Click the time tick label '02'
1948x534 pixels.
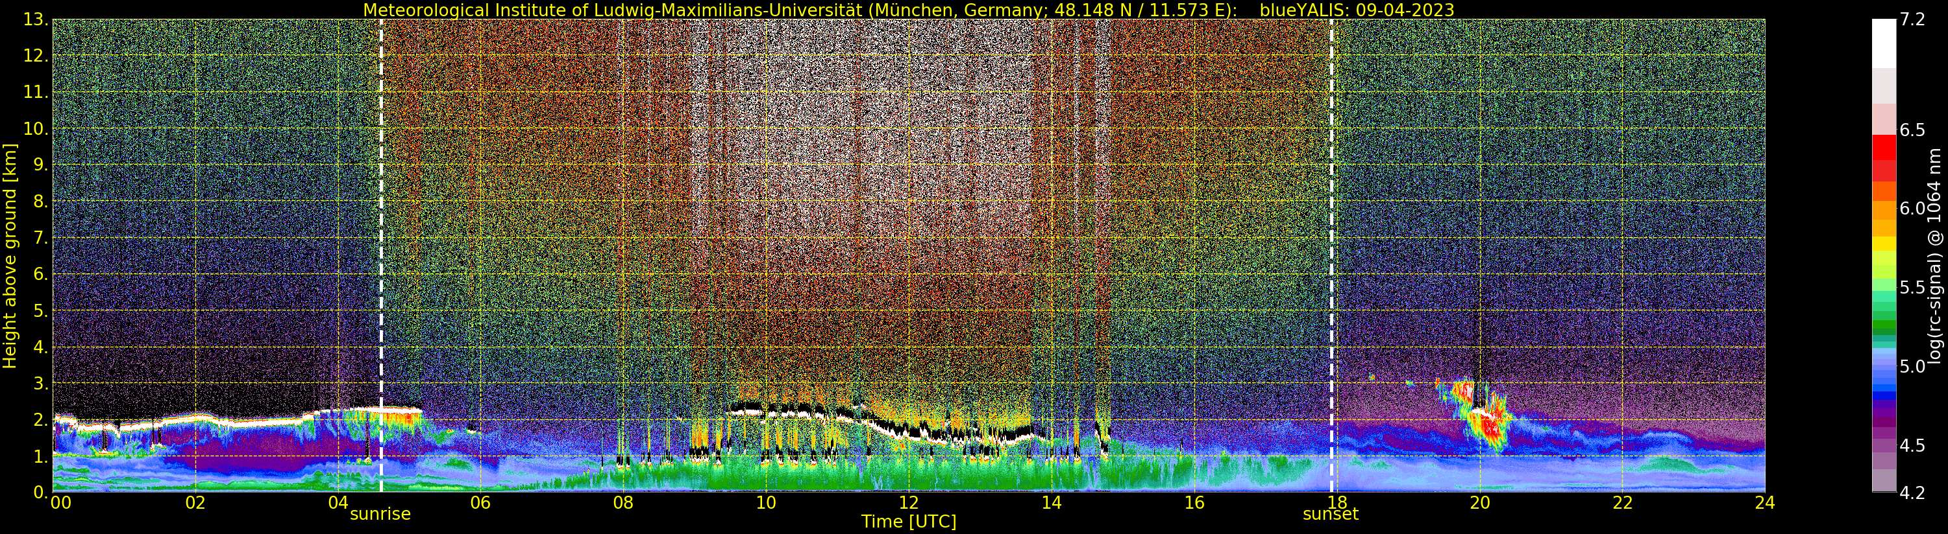[x=195, y=503]
